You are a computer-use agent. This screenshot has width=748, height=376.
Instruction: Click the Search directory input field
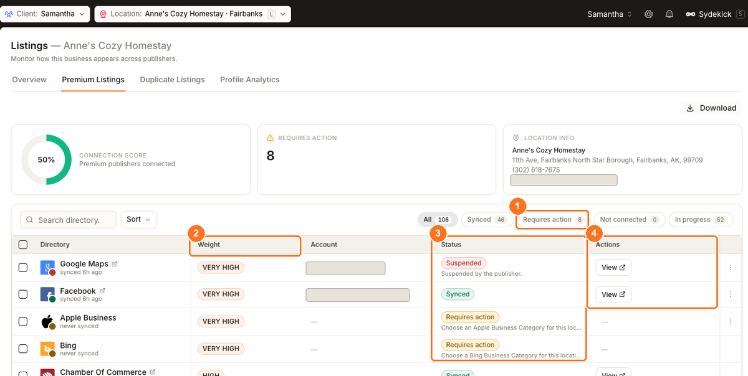pos(69,220)
